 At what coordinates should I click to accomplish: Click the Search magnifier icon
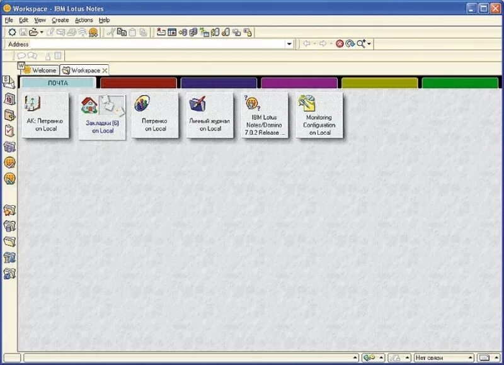[361, 43]
